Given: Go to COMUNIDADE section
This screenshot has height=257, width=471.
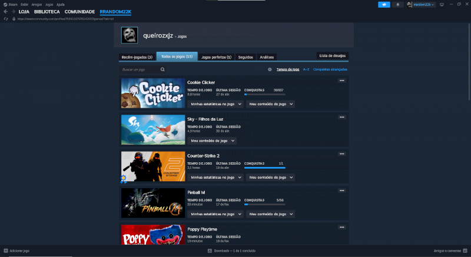Looking at the screenshot, I should click(x=79, y=12).
